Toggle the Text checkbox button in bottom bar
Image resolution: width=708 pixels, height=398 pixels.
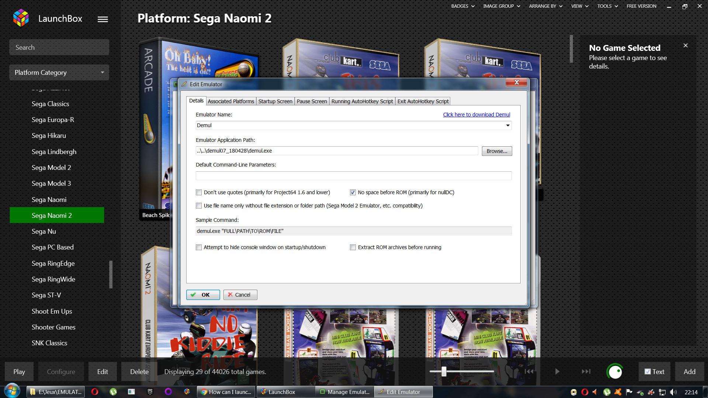[654, 371]
